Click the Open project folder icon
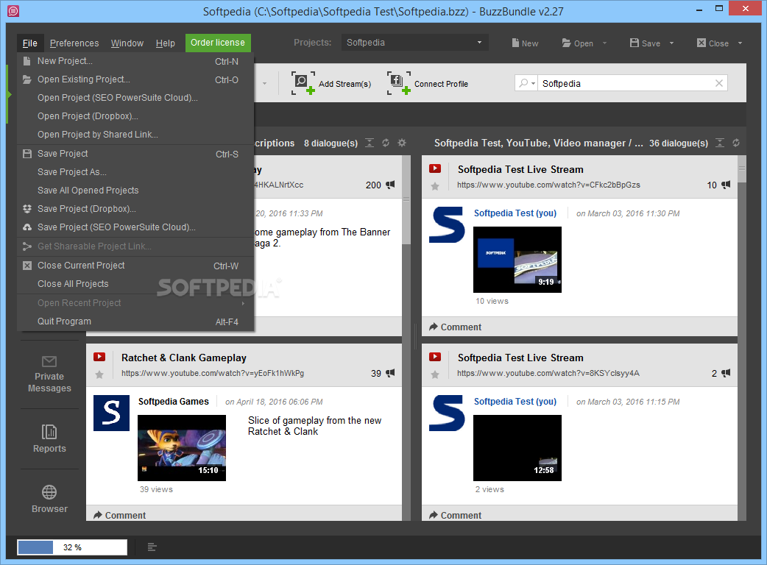This screenshot has height=565, width=767. [x=567, y=43]
